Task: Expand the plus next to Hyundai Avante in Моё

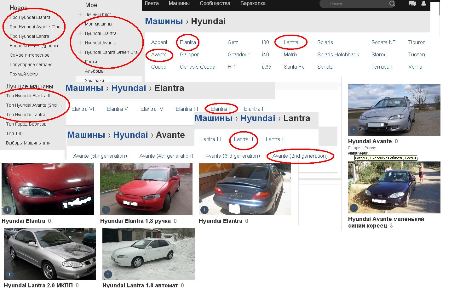Action: 80,43
